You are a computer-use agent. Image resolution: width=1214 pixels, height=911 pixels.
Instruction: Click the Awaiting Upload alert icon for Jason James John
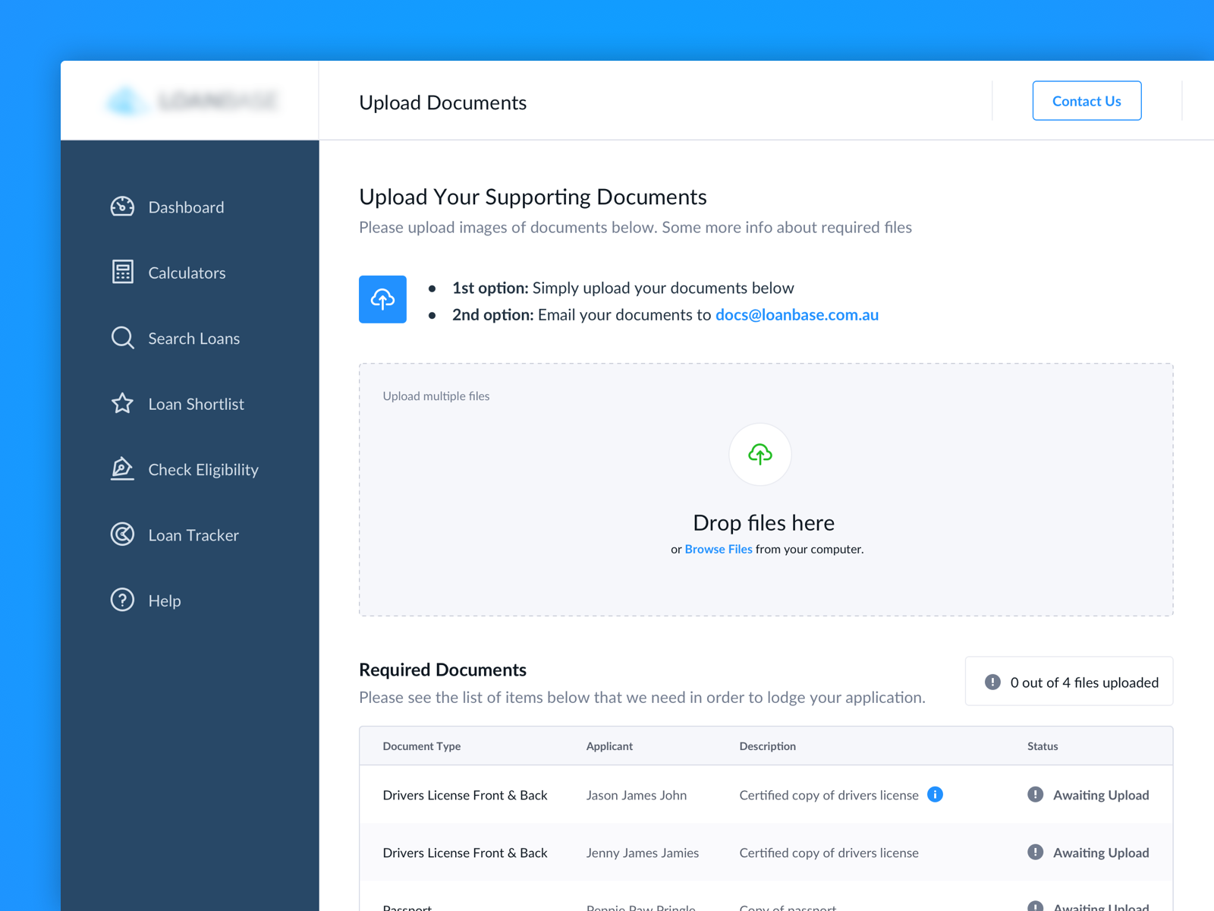coord(1035,795)
